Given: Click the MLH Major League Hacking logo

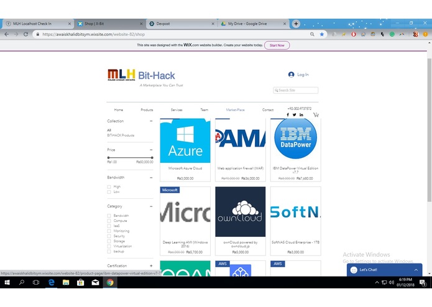Looking at the screenshot, I should pos(121,75).
